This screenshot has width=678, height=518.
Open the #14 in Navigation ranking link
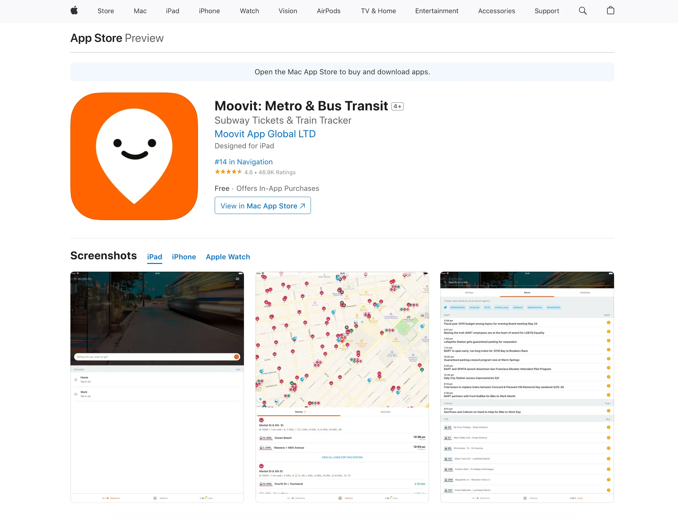244,162
